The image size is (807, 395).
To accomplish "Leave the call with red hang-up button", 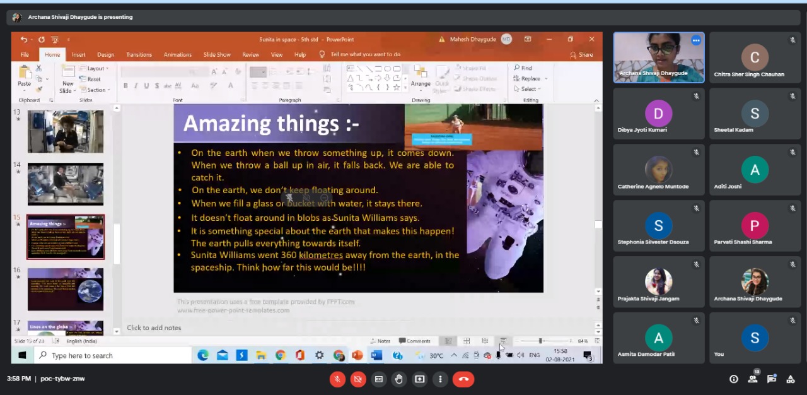I will (463, 379).
